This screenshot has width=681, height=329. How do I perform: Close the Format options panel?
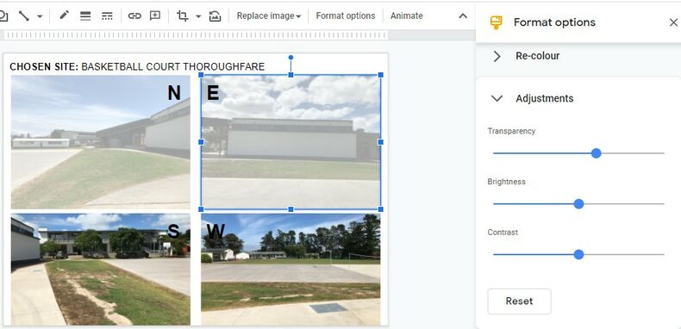(x=673, y=22)
